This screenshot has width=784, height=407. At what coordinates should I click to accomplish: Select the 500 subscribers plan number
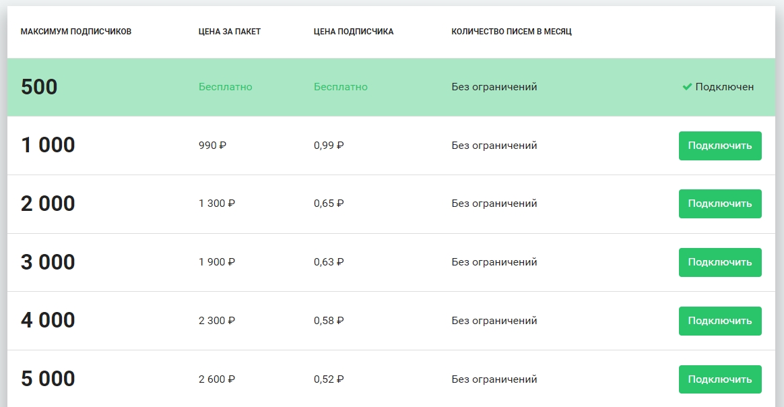pyautogui.click(x=39, y=87)
